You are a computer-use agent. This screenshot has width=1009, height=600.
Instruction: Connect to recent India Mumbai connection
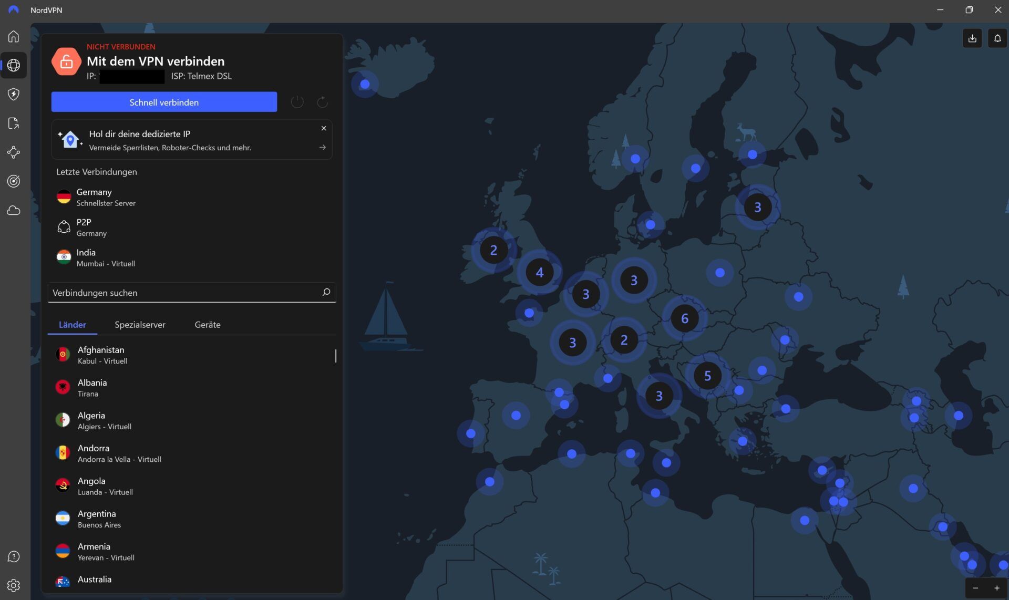click(192, 257)
